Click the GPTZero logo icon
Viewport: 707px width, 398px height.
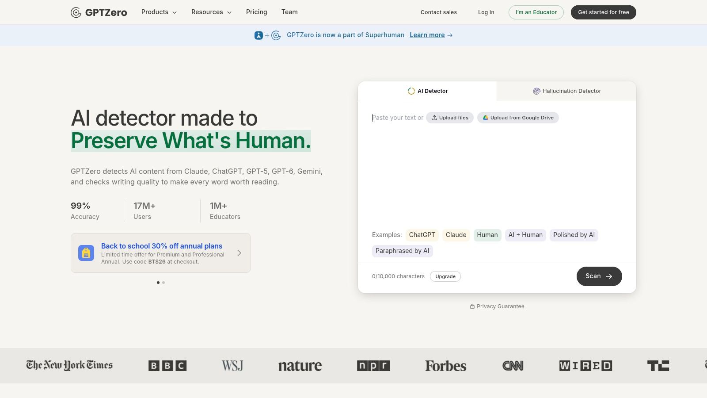pyautogui.click(x=76, y=12)
